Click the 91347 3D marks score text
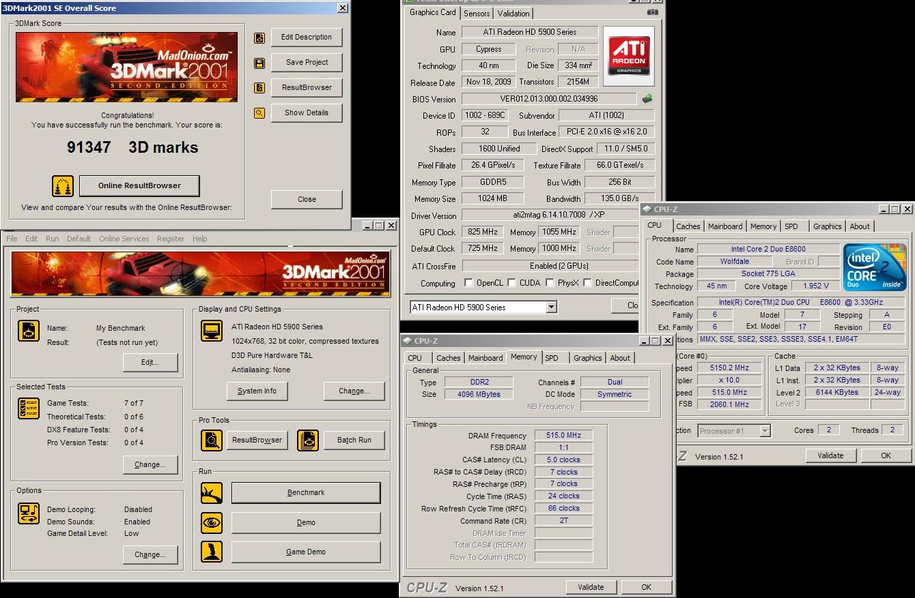 coord(132,147)
